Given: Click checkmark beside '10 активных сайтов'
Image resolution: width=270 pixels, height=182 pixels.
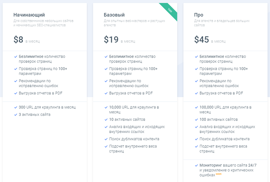Looking at the screenshot, I should click(x=106, y=120).
